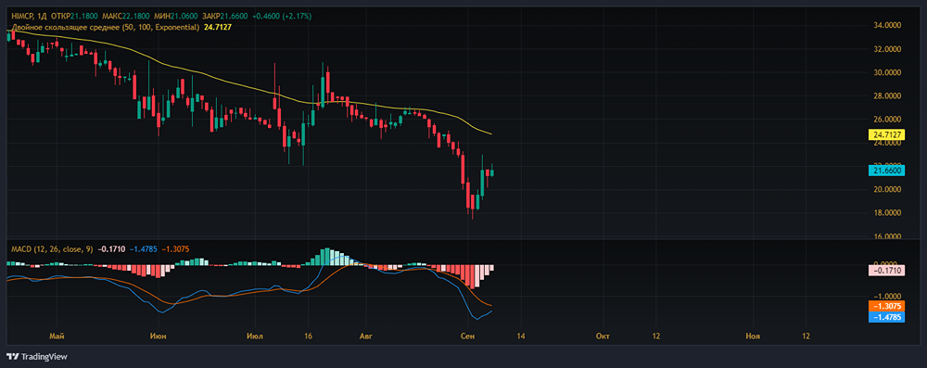927x368 pixels.
Task: Select the HIMCP, 1Д symbol title
Action: click(30, 16)
